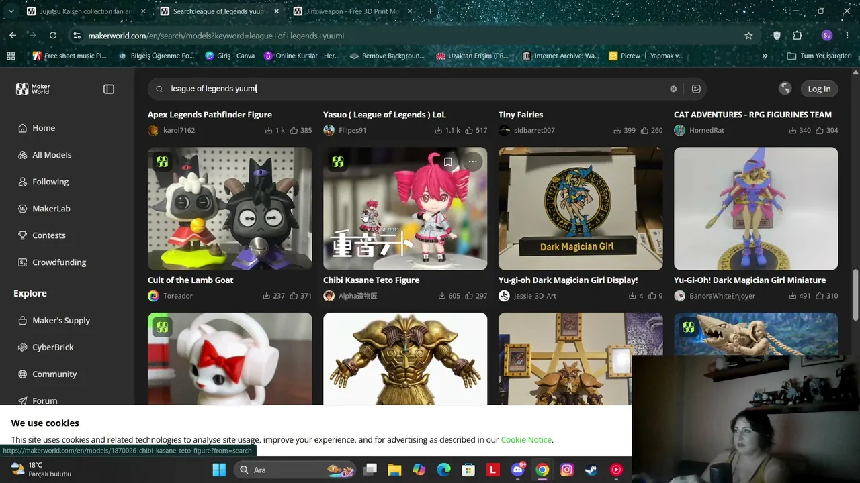Clear the search box text
The width and height of the screenshot is (860, 483).
coord(673,89)
